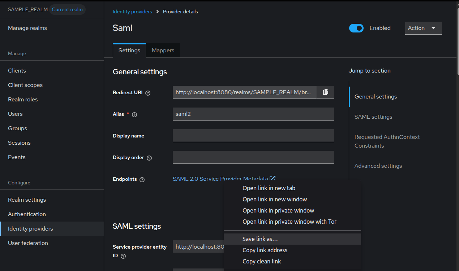
Task: Toggle the Enabled switch off
Action: click(x=356, y=28)
